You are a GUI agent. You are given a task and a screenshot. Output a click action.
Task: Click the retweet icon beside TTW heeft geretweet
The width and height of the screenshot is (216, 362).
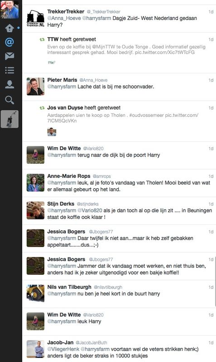click(42, 39)
